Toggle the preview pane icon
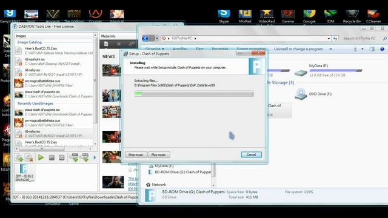 (372, 49)
